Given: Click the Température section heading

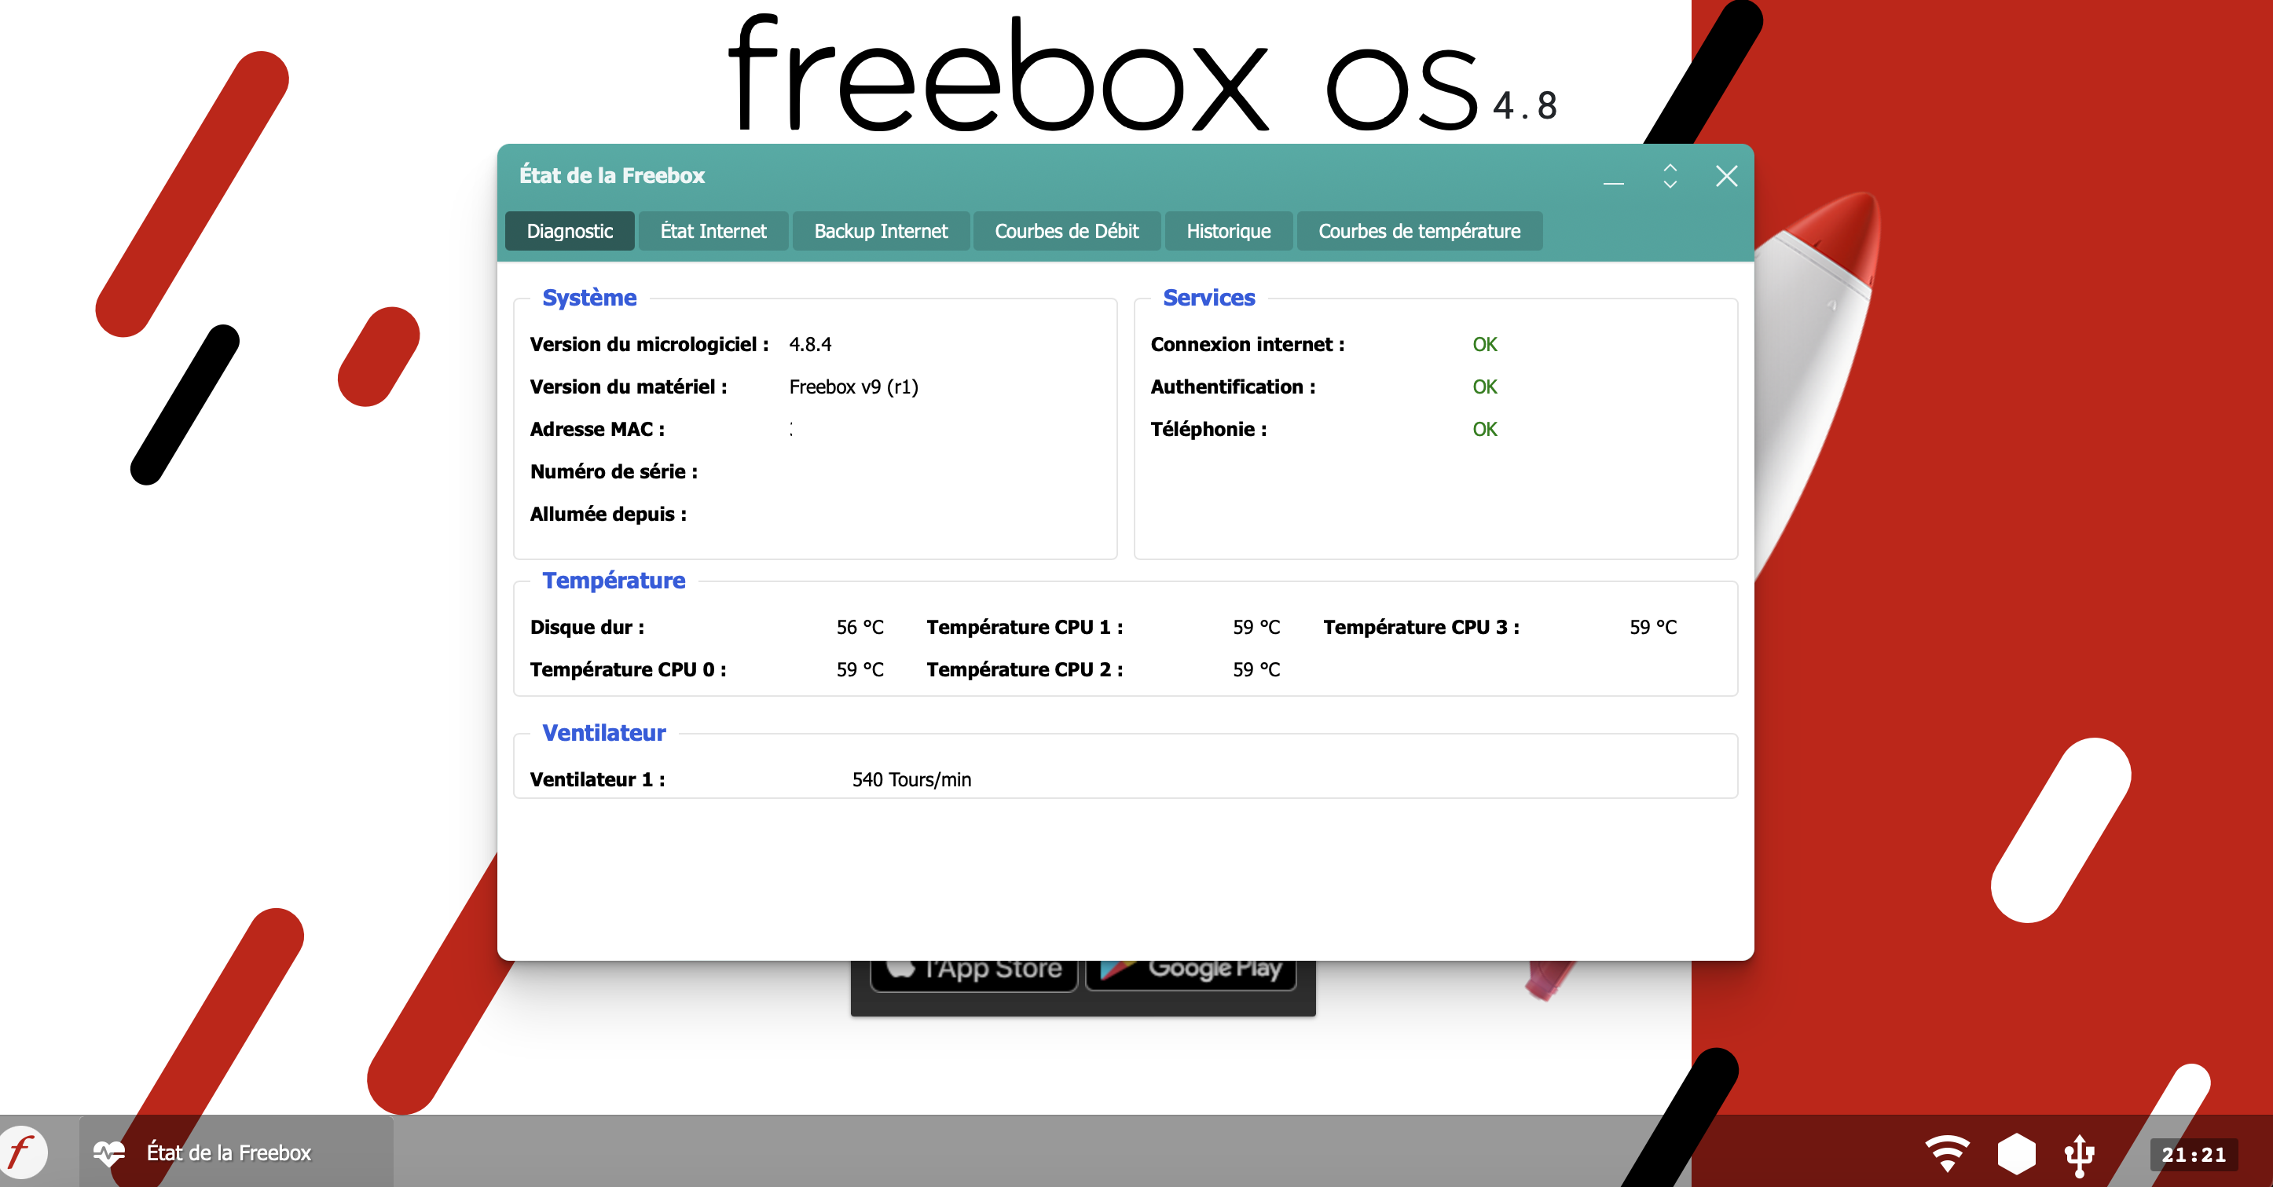Looking at the screenshot, I should click(x=614, y=581).
